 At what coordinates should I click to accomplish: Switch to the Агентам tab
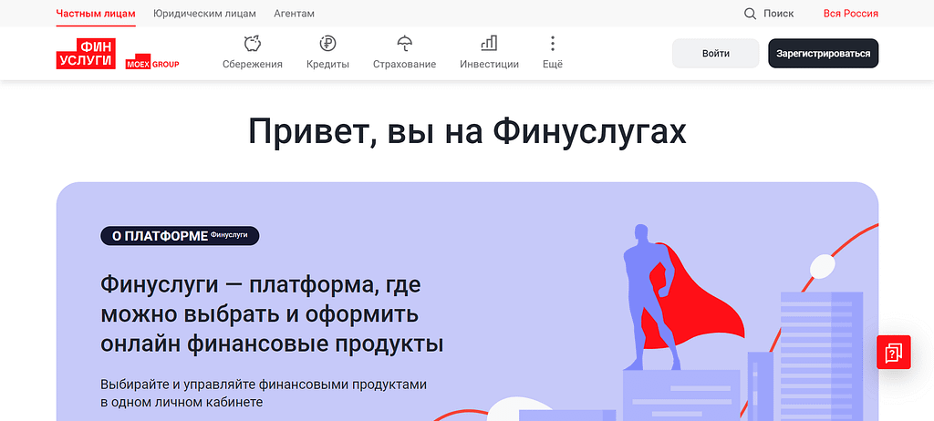click(295, 13)
